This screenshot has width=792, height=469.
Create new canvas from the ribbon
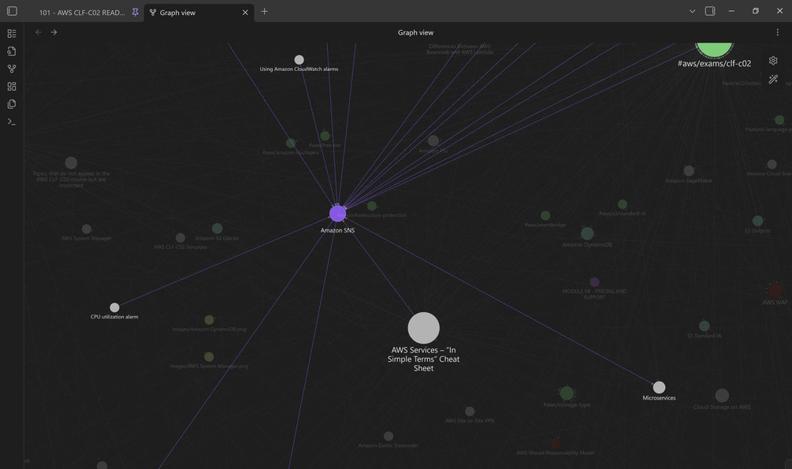(x=12, y=87)
